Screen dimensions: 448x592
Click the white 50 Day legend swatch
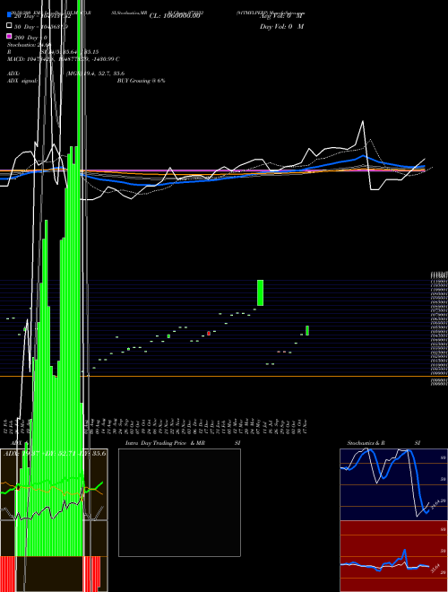pos(9,26)
